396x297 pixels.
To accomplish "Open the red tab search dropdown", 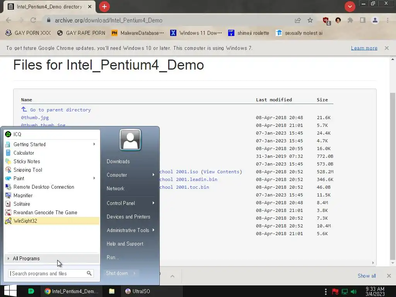I will [x=350, y=7].
